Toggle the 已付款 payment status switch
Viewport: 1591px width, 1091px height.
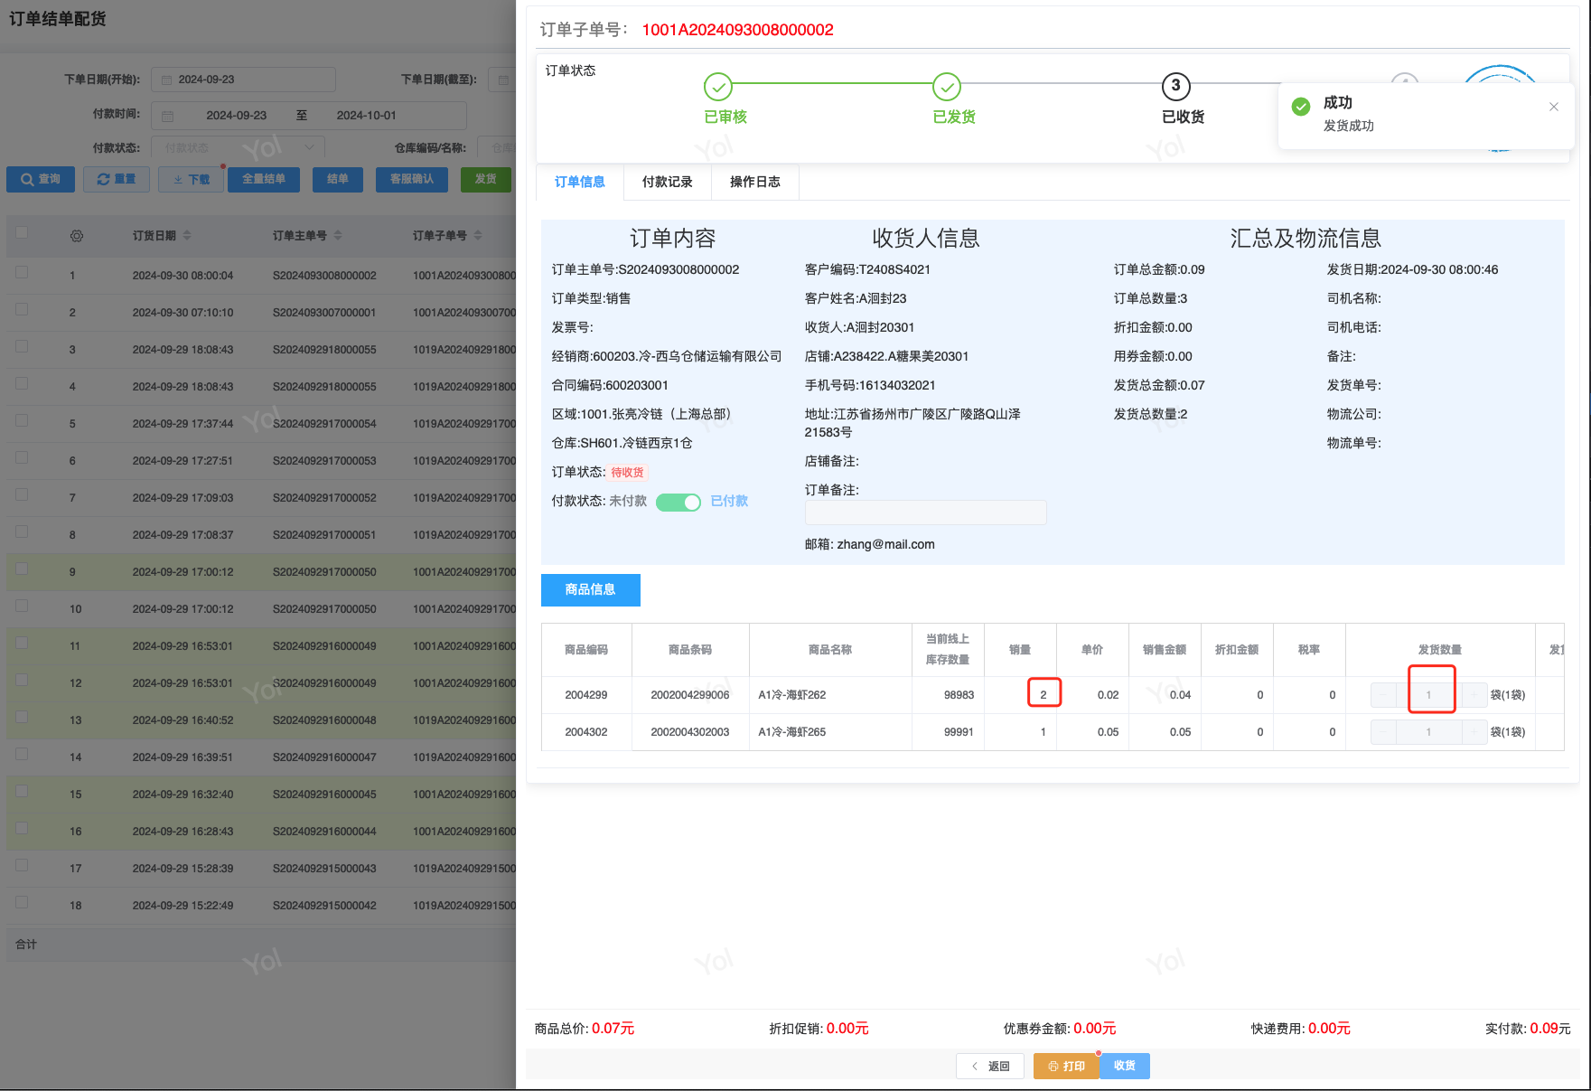pos(678,503)
